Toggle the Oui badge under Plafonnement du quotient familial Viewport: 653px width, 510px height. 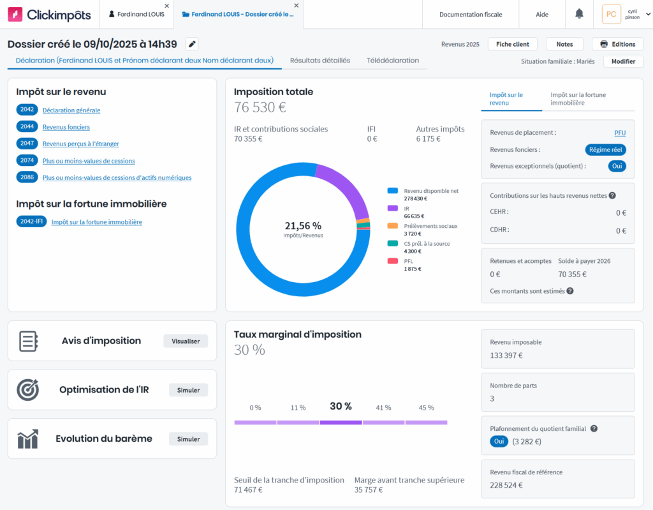[x=499, y=442]
